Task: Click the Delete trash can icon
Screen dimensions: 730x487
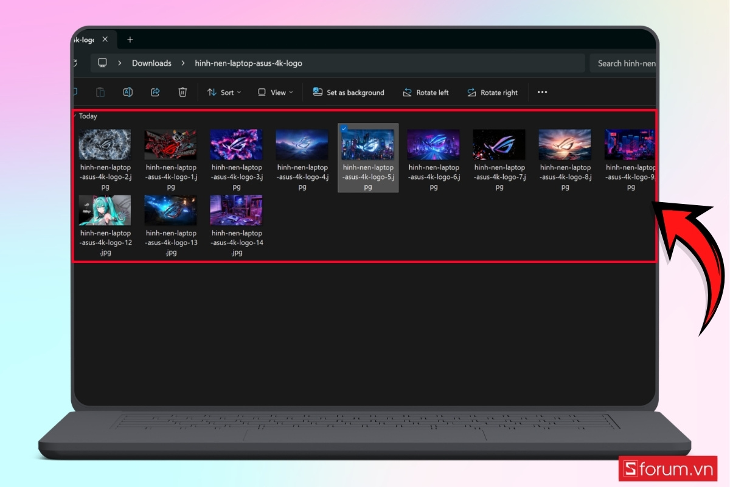Action: pyautogui.click(x=182, y=92)
